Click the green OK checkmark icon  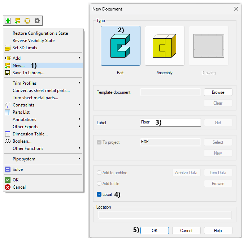[7, 180]
